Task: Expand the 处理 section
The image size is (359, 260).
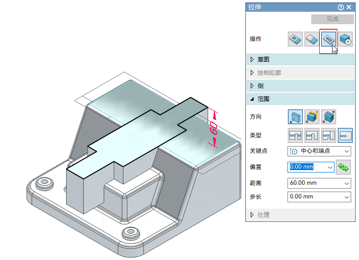Action: coord(300,215)
